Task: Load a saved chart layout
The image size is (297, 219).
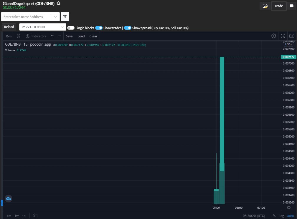Action: tap(81, 36)
